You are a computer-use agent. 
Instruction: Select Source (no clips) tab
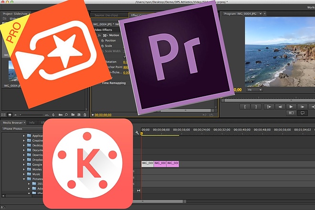click(x=106, y=15)
